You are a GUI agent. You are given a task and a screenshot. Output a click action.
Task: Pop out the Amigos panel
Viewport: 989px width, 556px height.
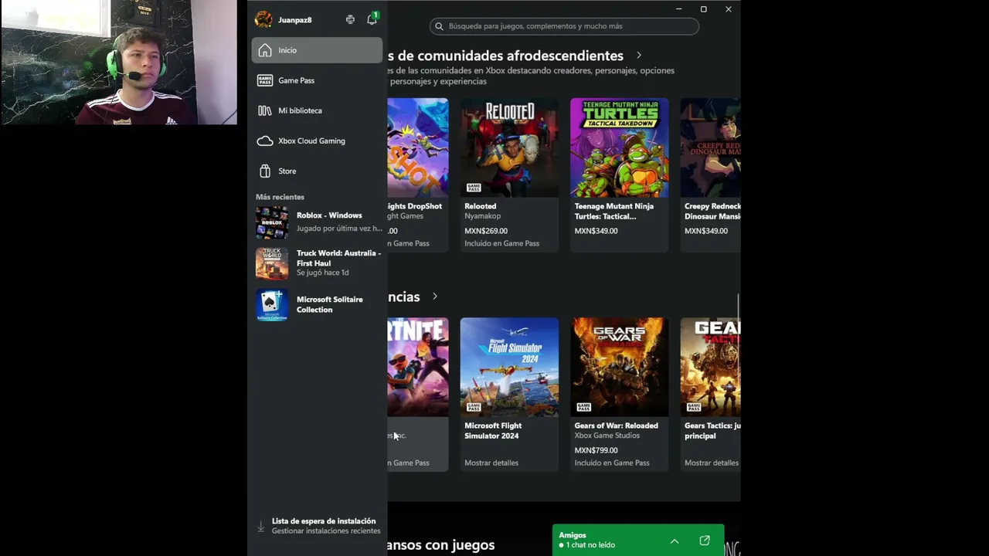[x=705, y=541]
